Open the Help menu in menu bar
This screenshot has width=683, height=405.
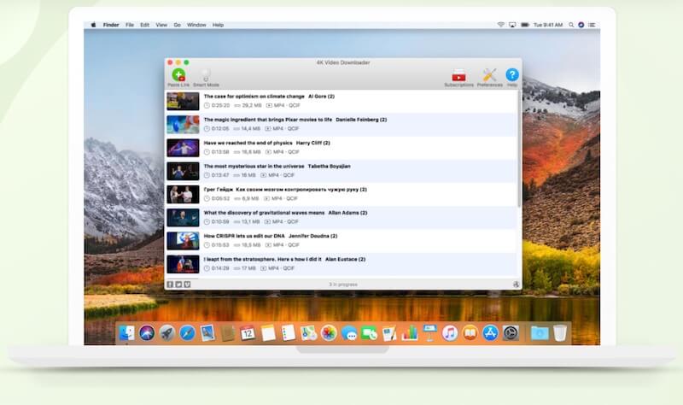218,25
